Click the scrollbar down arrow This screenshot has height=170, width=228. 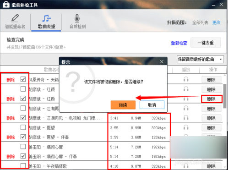(225, 167)
